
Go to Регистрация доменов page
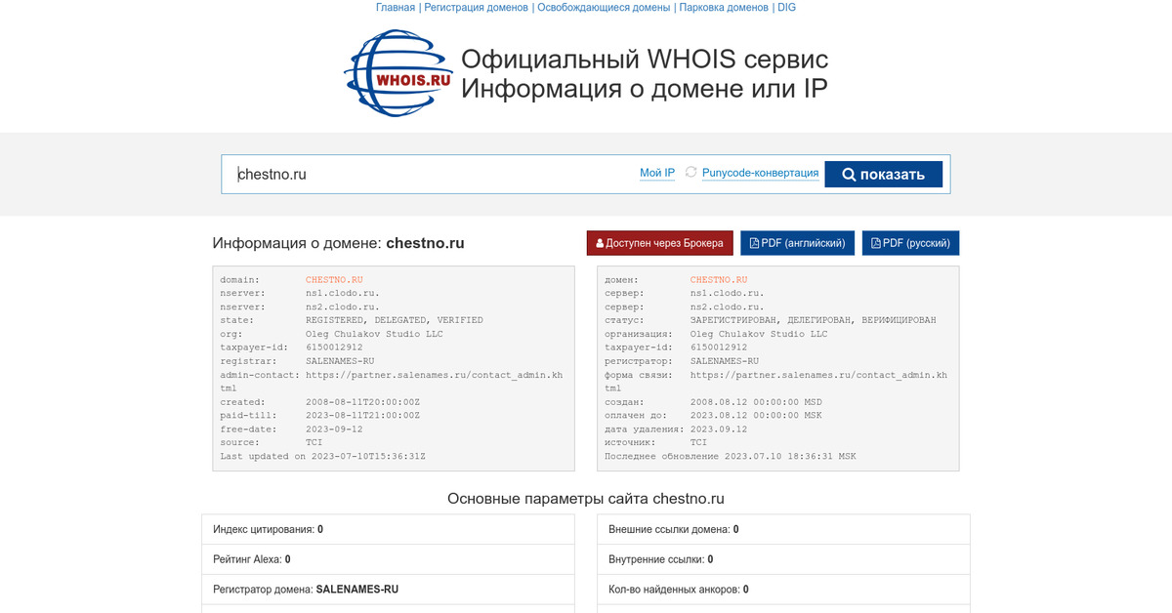point(477,7)
